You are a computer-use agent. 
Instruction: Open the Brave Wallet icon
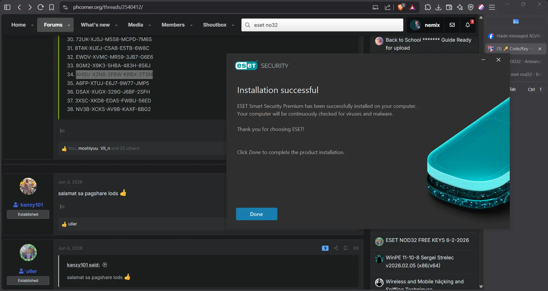point(449,7)
